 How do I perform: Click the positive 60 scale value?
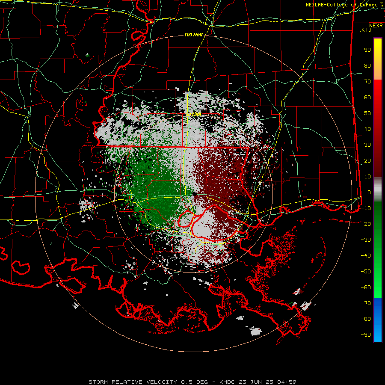coord(367,98)
